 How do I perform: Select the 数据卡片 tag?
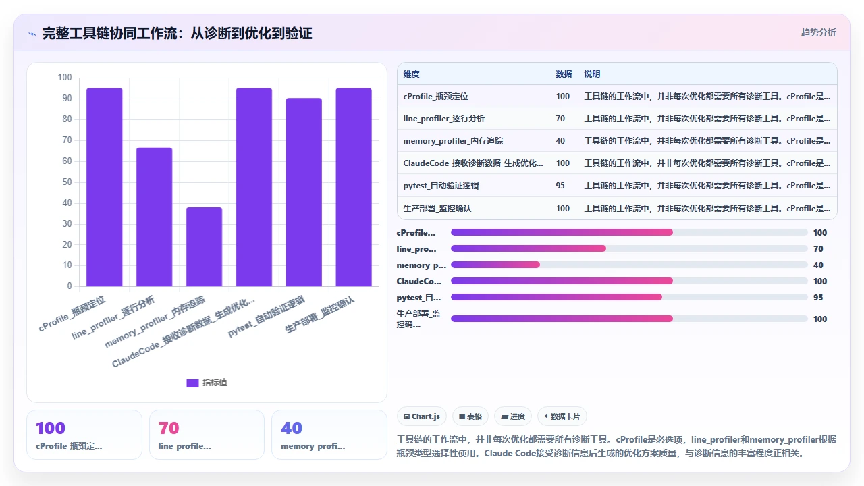tap(562, 416)
